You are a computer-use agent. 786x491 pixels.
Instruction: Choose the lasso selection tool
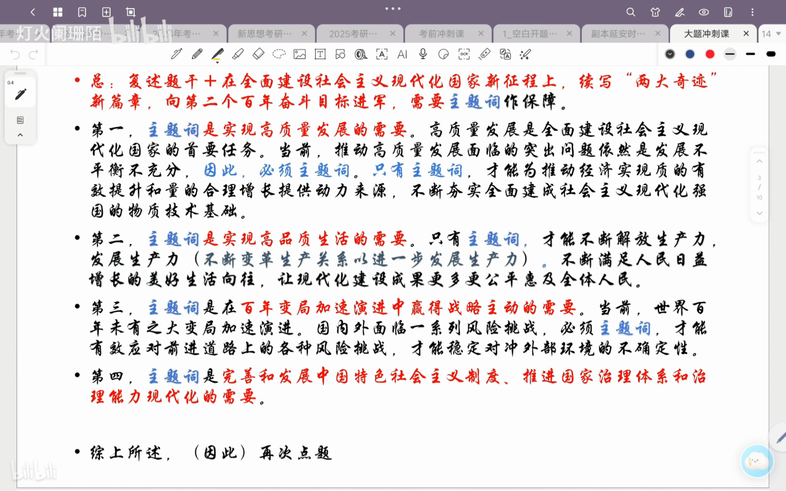coord(279,54)
